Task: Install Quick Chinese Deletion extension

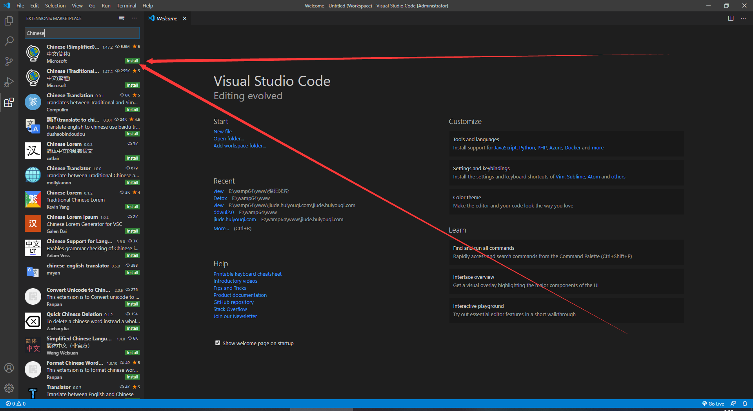Action: tap(132, 328)
